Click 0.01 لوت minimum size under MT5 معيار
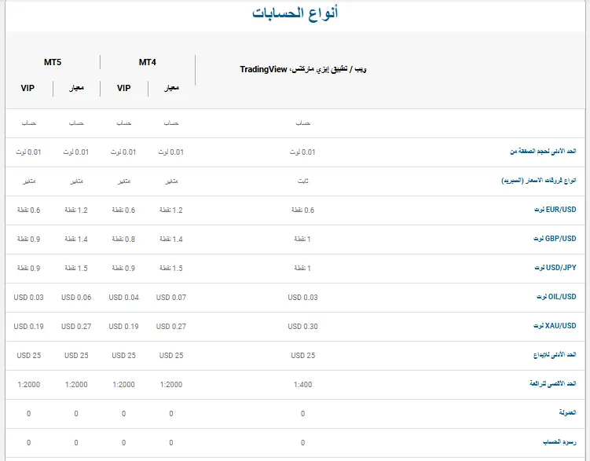Screen dimensions: 590x461 pos(76,152)
